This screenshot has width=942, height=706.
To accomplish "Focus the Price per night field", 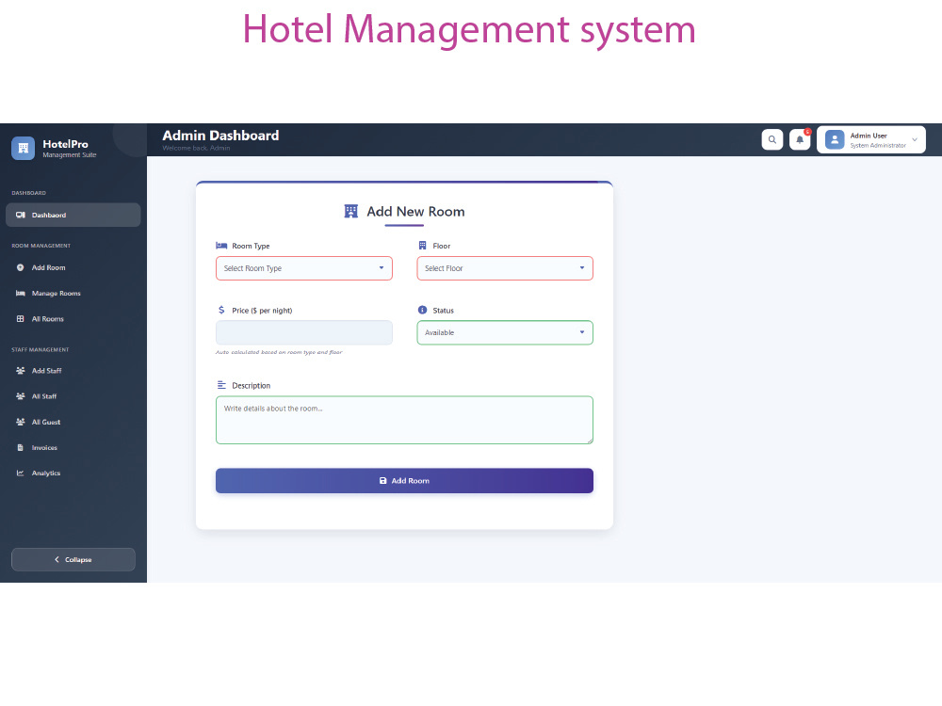I will click(x=304, y=332).
